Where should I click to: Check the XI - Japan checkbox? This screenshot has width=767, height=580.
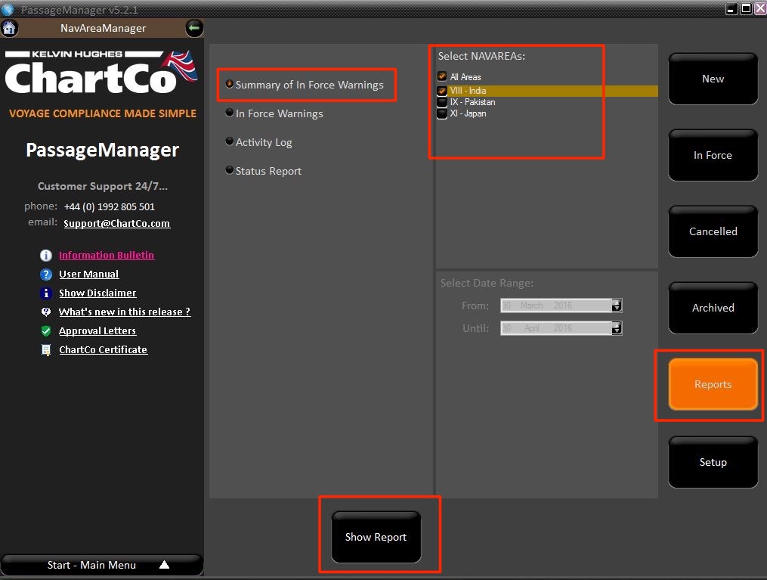(442, 113)
